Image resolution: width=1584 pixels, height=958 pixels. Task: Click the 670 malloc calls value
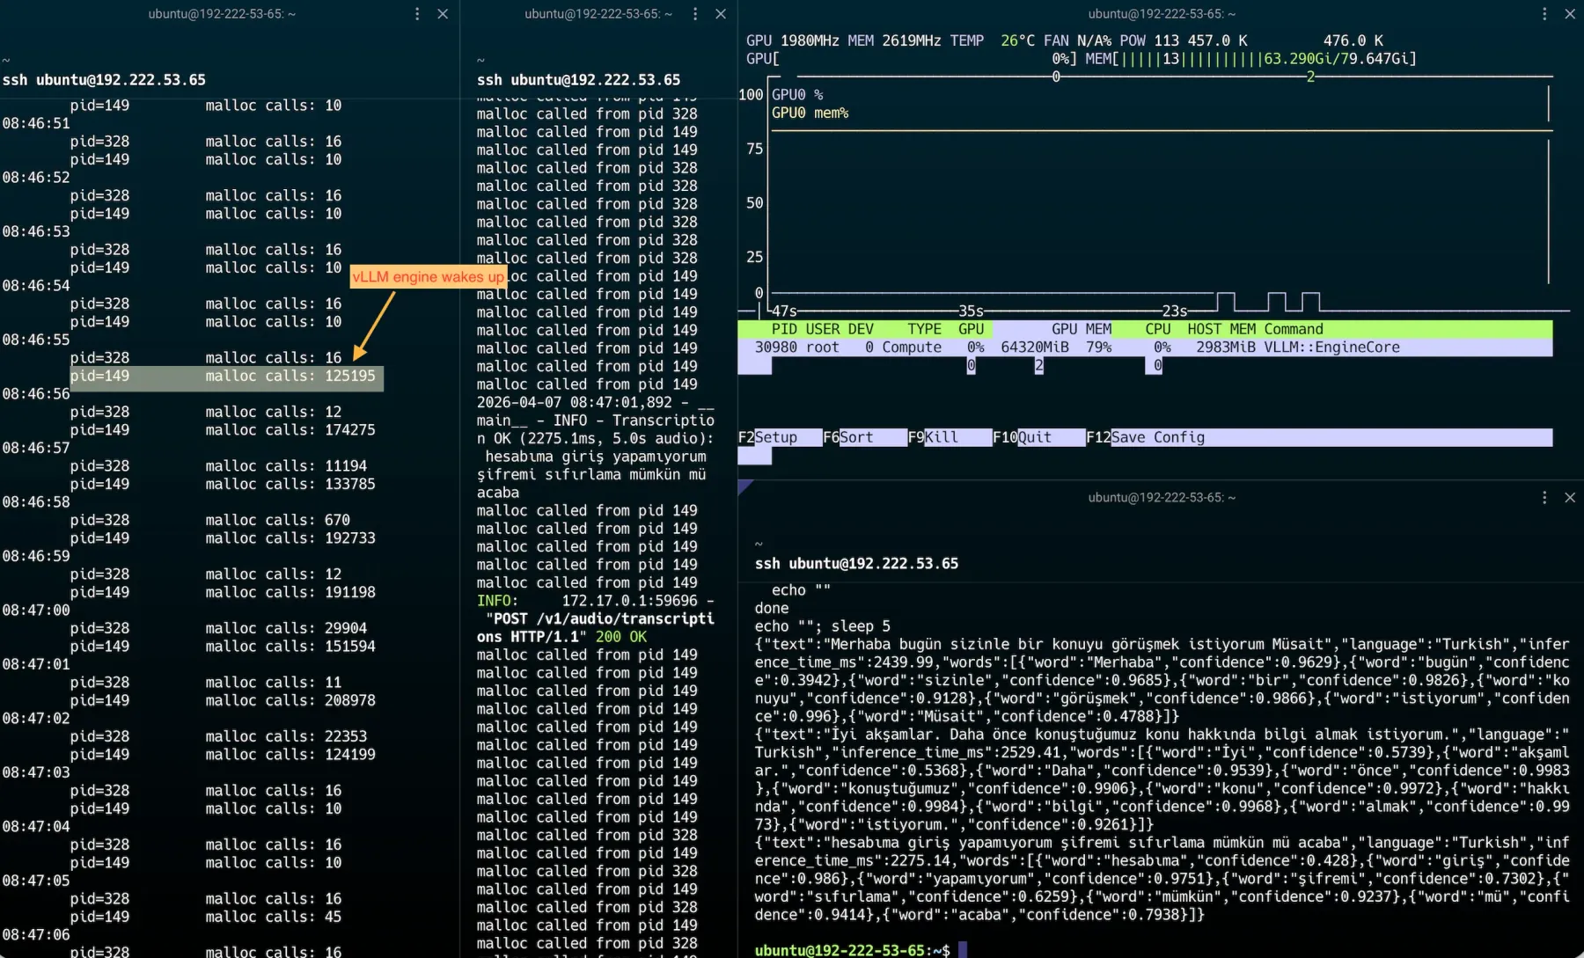coord(337,520)
